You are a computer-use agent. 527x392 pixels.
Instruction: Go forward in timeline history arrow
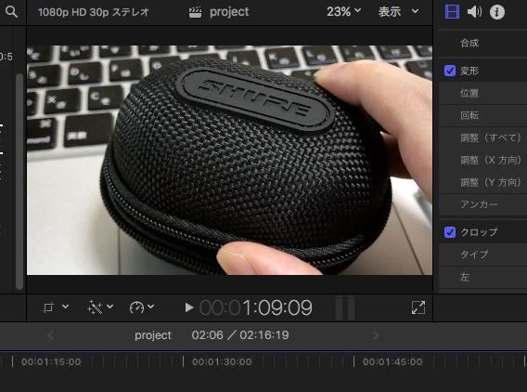pos(376,335)
